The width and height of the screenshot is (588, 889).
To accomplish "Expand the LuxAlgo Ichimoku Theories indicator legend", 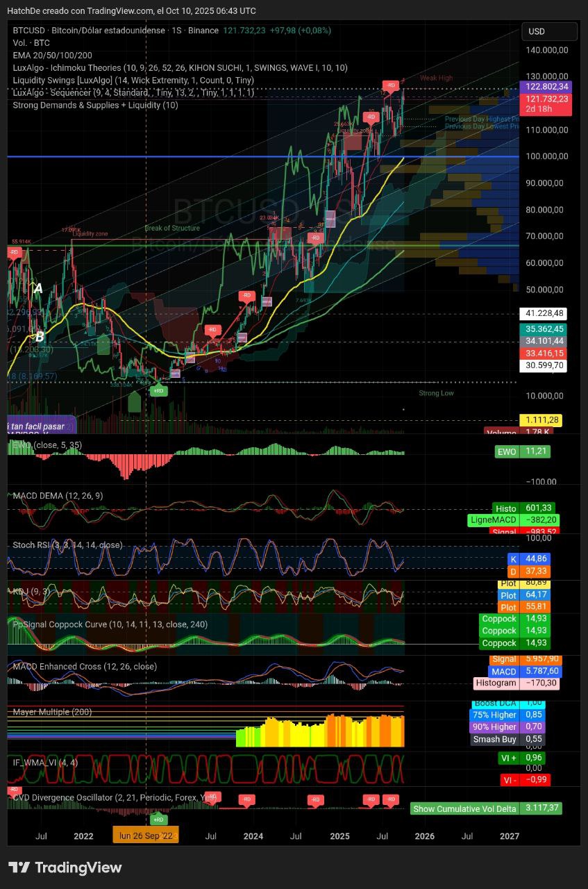I will [180, 67].
